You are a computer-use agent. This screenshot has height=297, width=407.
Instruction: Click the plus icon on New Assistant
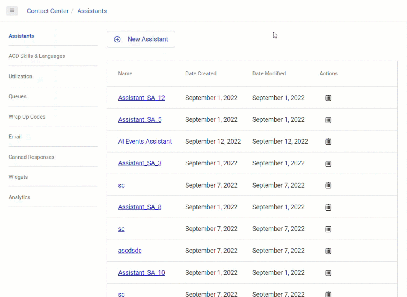(x=117, y=39)
